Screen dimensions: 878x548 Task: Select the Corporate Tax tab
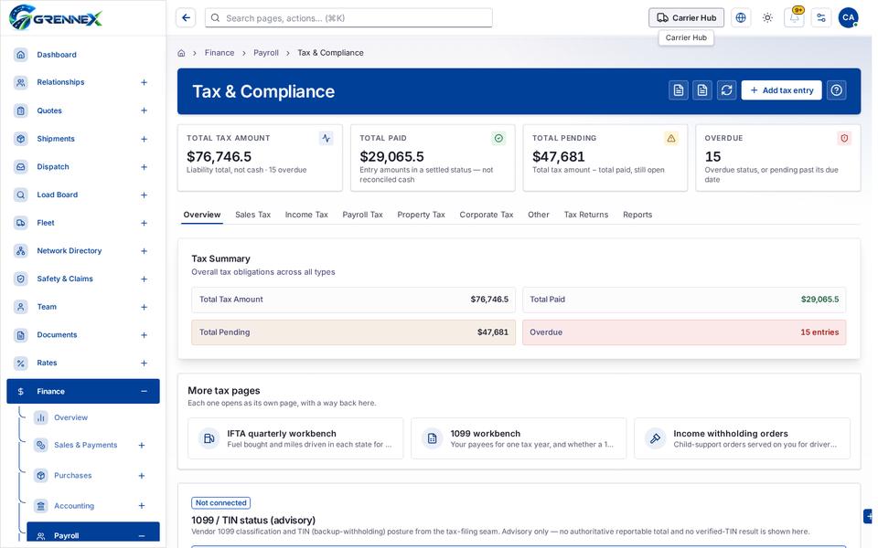[x=486, y=215]
